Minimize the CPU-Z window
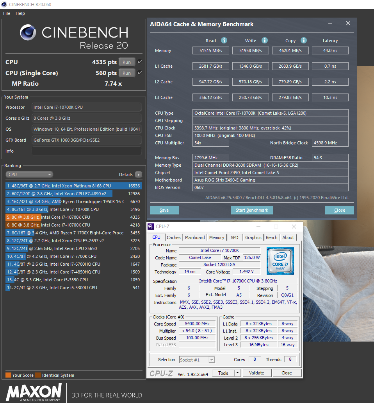This screenshot has width=374, height=403. point(258,227)
